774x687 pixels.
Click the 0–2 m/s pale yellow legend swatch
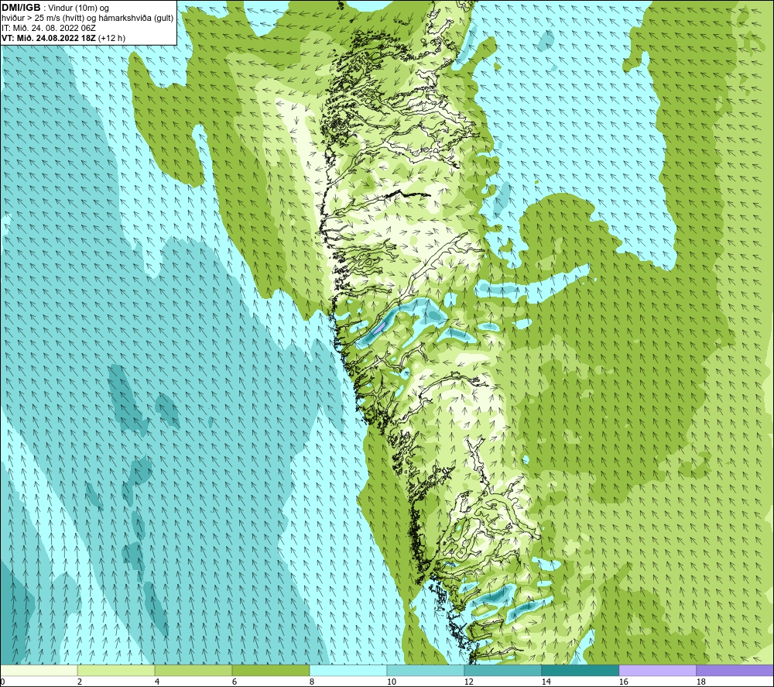(x=39, y=670)
